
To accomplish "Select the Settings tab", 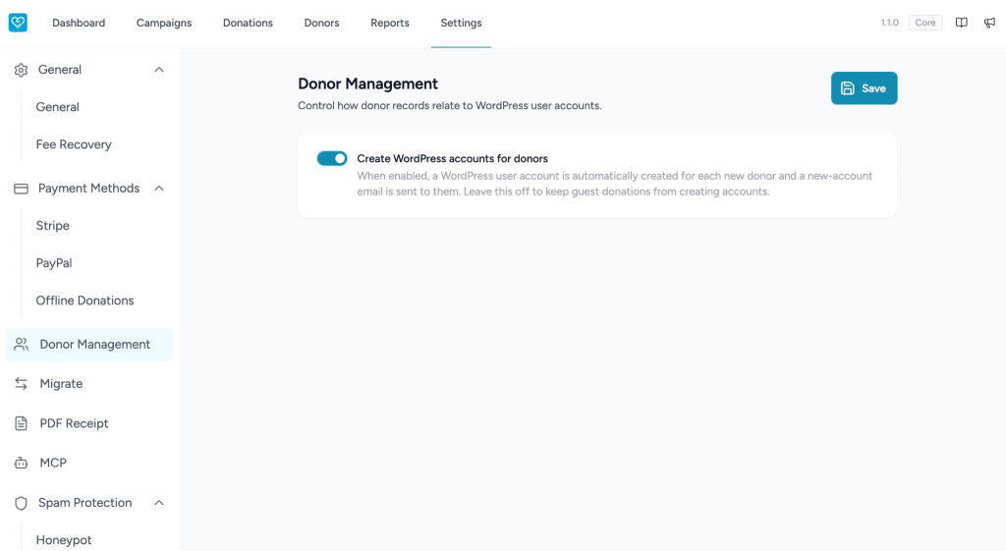I will tap(461, 24).
